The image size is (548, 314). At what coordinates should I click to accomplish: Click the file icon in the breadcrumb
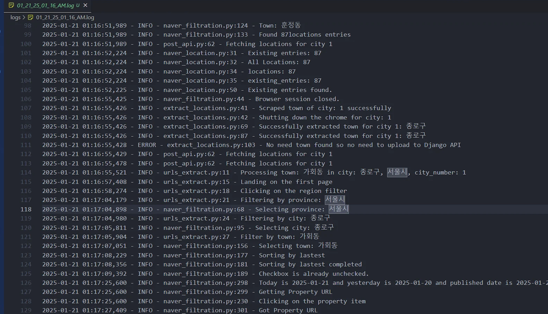click(x=31, y=17)
